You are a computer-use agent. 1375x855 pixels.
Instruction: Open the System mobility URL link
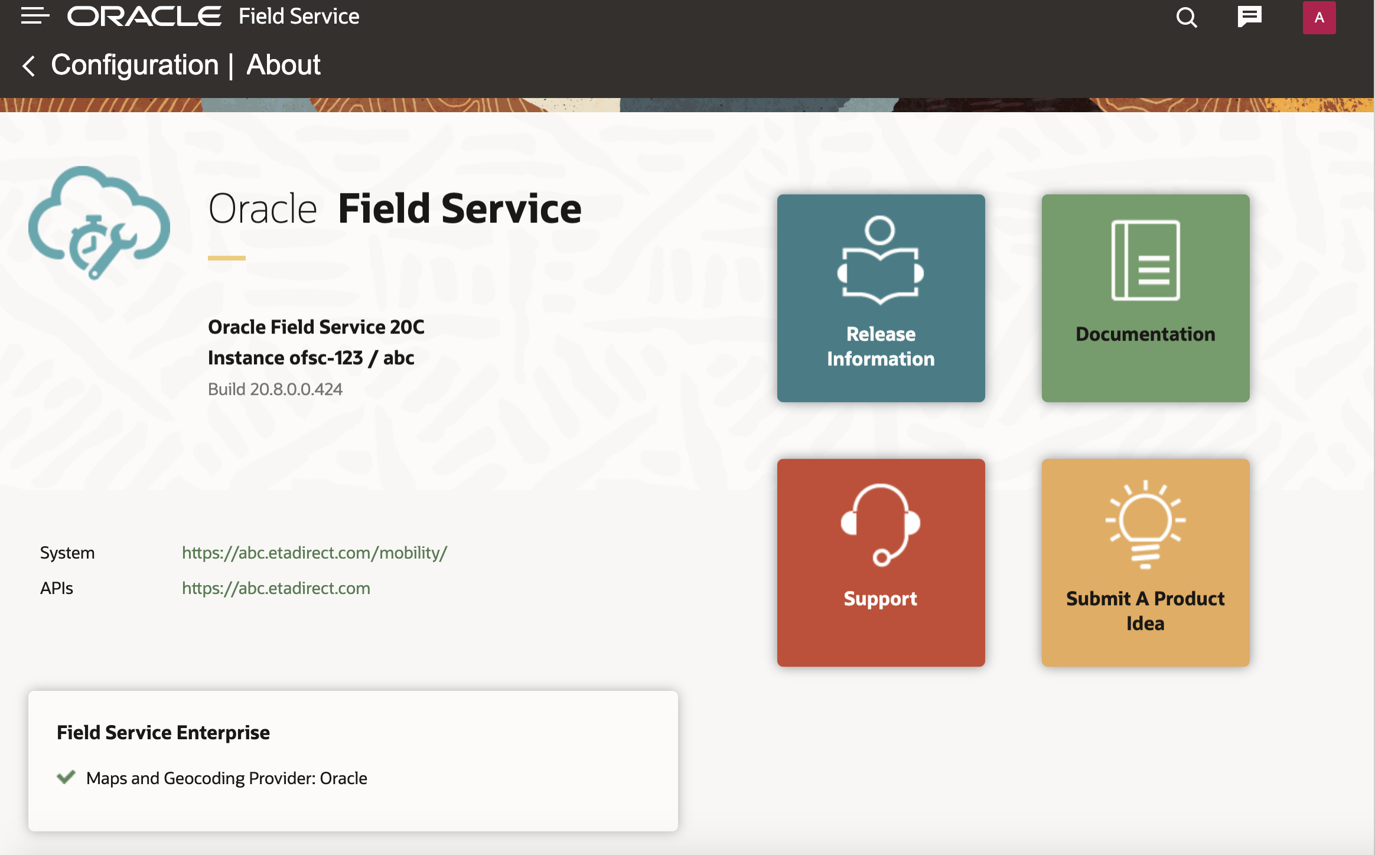(314, 553)
